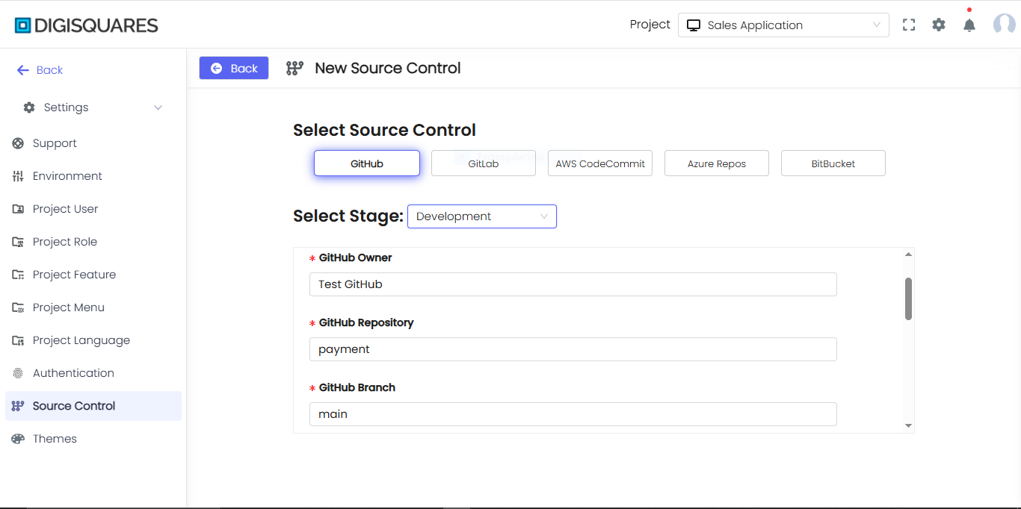Click the Select Stage label
Viewport: 1021px width, 509px height.
coord(348,216)
